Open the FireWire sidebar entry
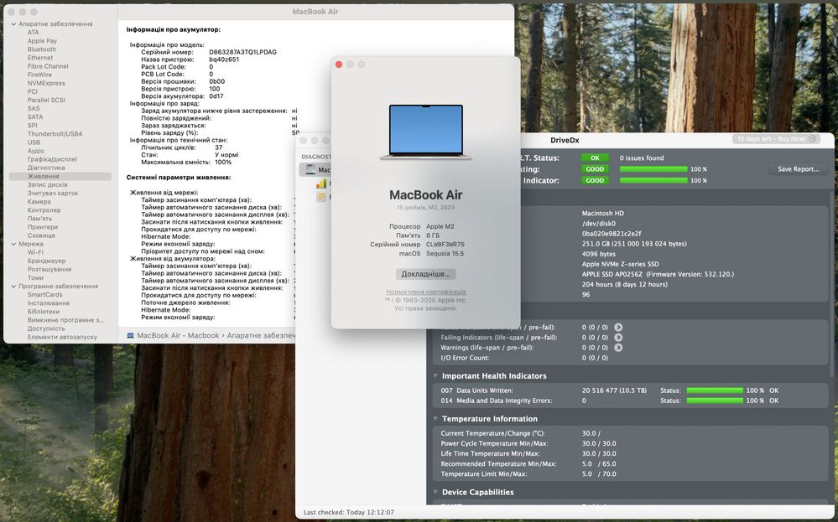This screenshot has width=838, height=522. point(39,75)
